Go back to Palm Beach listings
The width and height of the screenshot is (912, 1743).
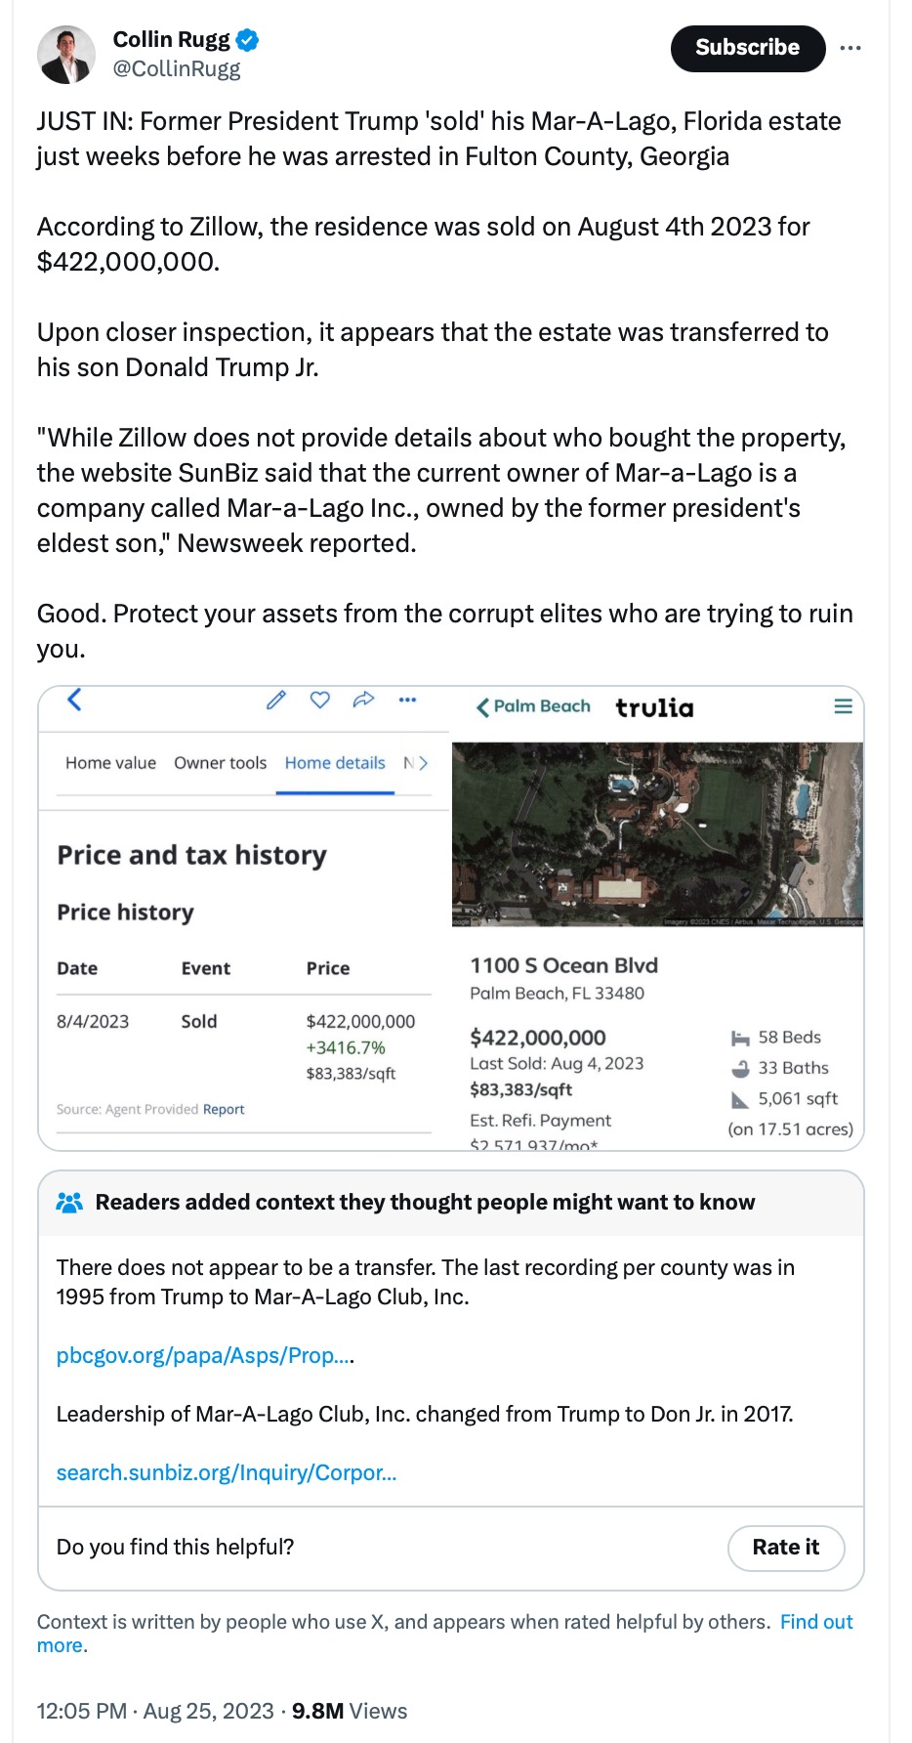(x=533, y=706)
